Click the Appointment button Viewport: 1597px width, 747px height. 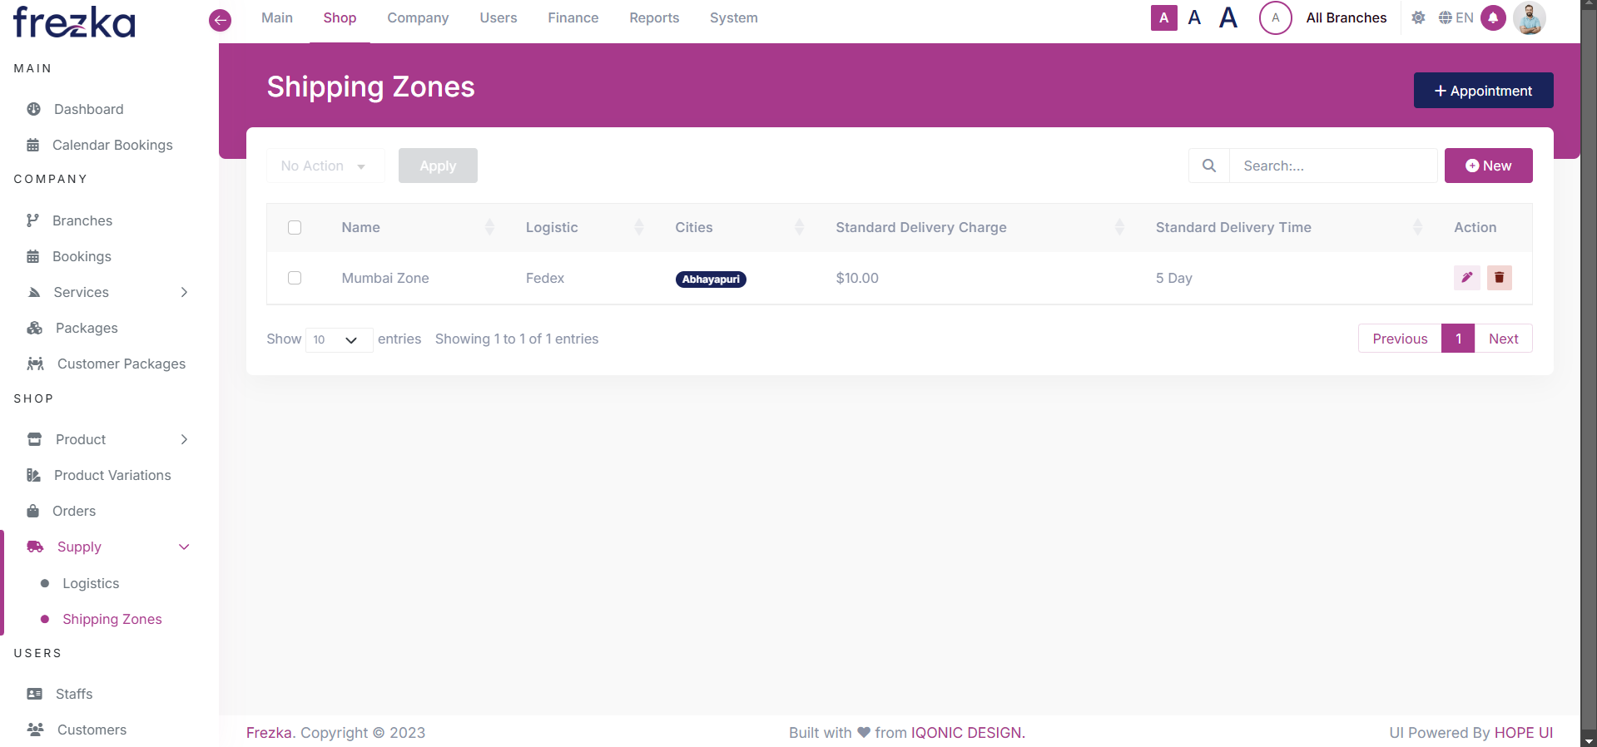[1483, 91]
